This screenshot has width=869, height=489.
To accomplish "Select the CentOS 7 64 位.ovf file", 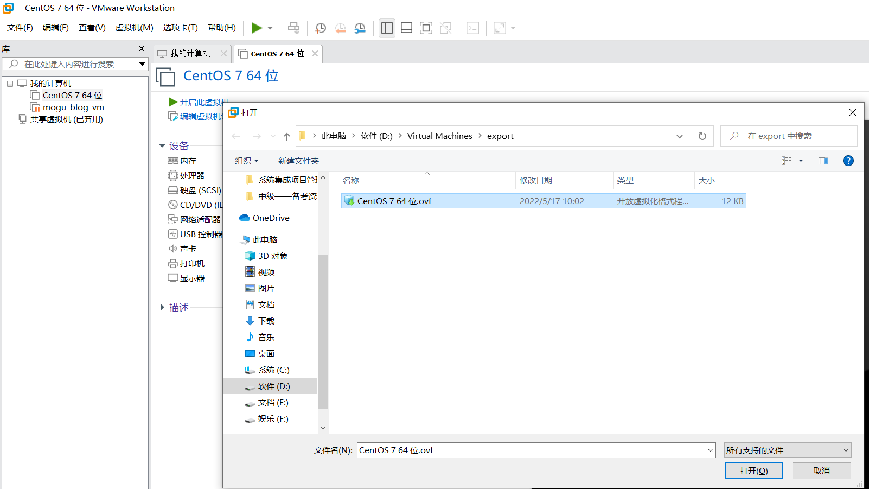I will click(x=394, y=201).
